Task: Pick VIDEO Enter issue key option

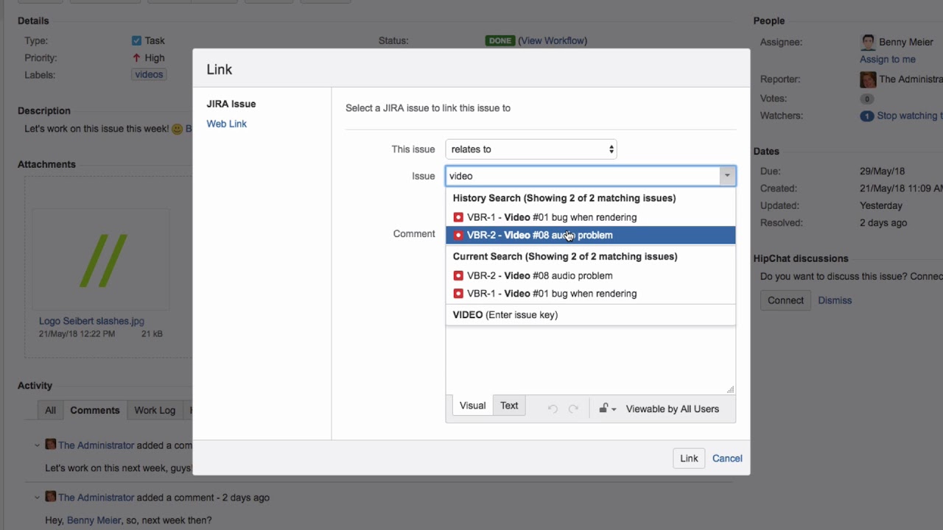Action: (590, 314)
